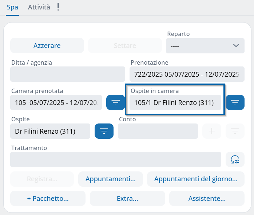Click the Extra... button
The image size is (254, 215).
pos(127,199)
